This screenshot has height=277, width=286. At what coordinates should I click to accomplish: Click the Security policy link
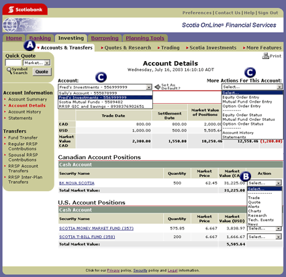140,270
